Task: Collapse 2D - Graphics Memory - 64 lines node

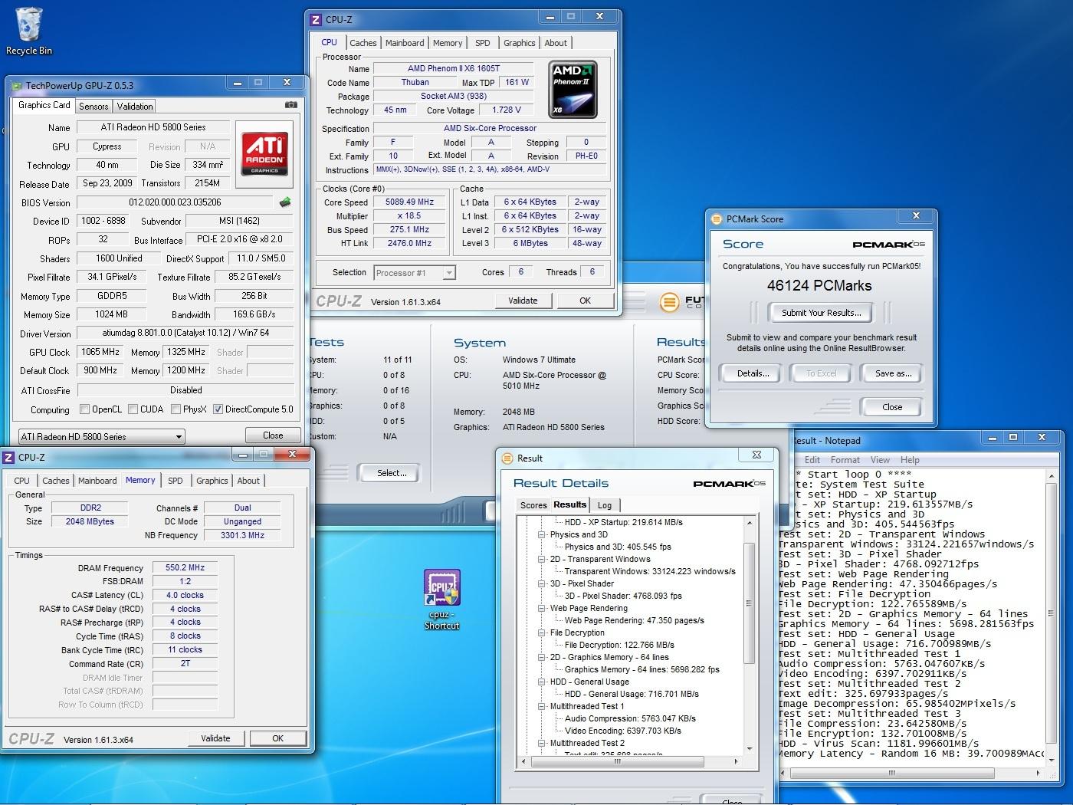Action: [542, 657]
